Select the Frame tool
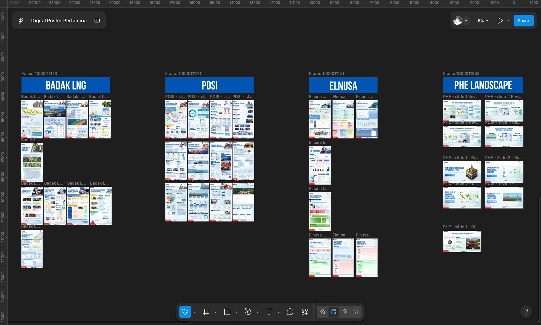 pos(206,312)
